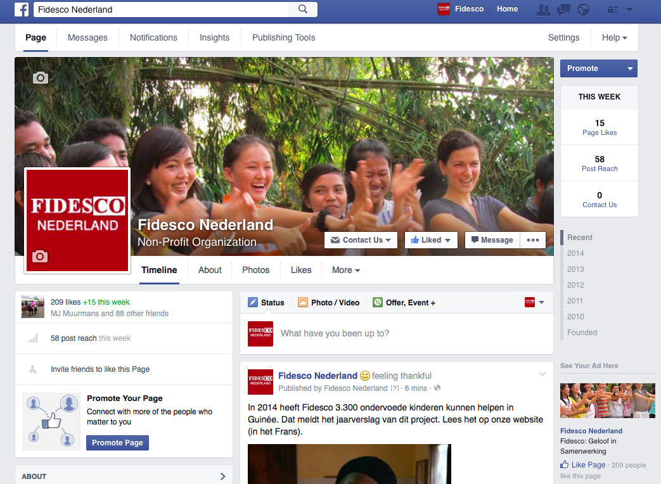Jump to 2010 on the timeline

[x=575, y=316]
